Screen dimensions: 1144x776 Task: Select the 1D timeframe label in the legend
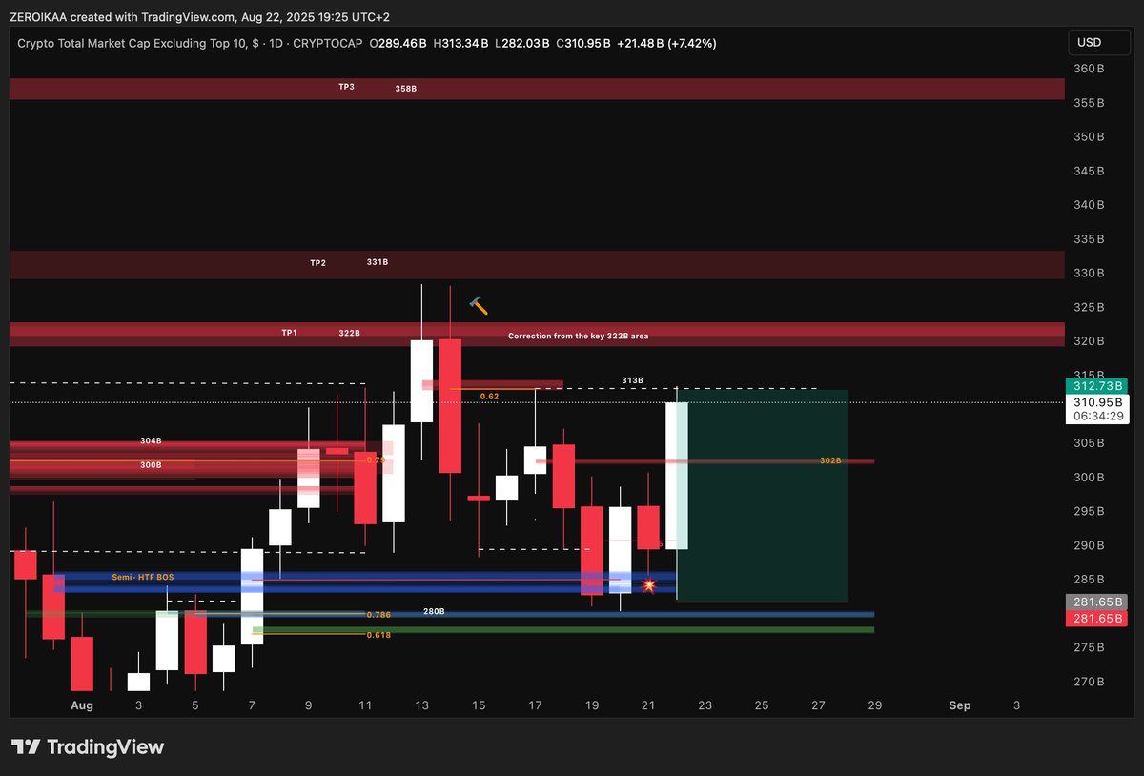coord(276,43)
